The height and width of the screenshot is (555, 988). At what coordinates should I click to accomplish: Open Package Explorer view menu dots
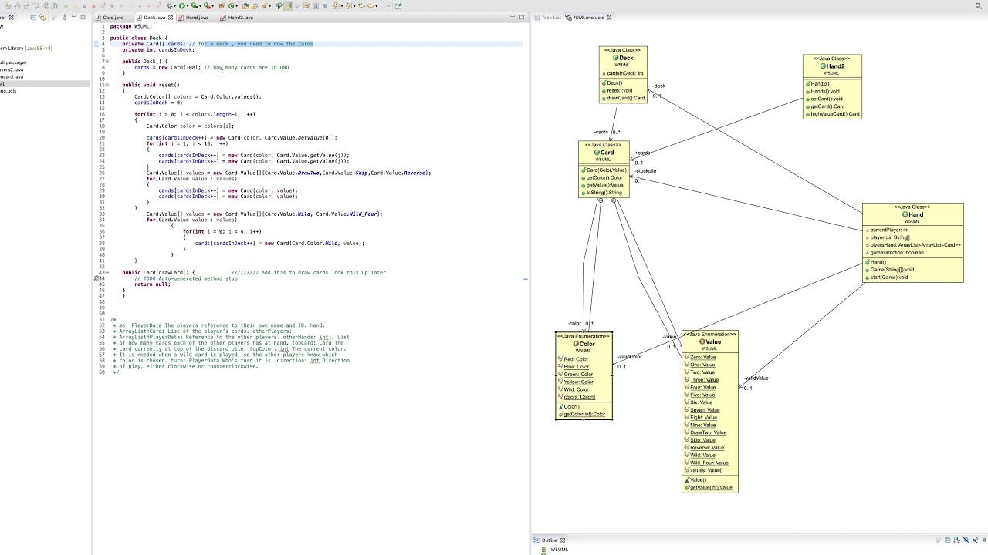pos(64,17)
